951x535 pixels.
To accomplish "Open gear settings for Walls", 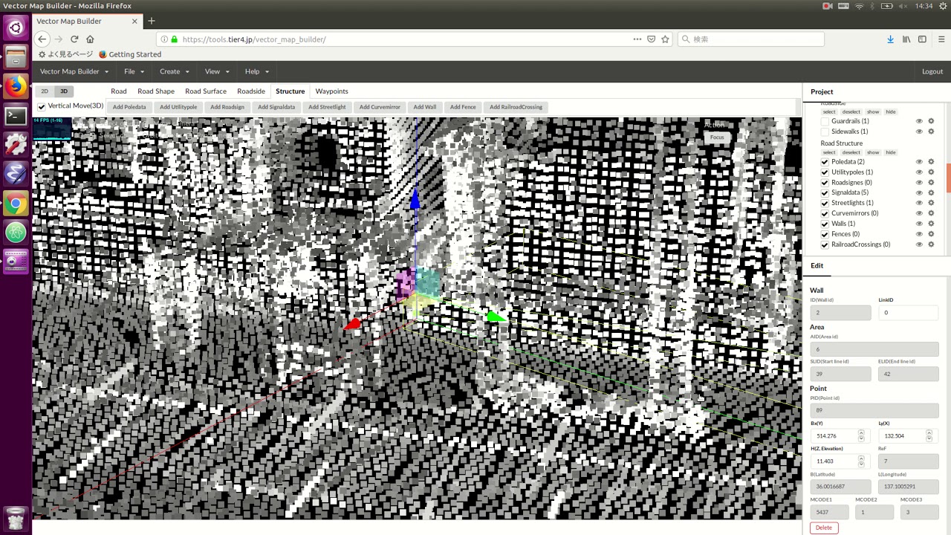I will [x=931, y=224].
